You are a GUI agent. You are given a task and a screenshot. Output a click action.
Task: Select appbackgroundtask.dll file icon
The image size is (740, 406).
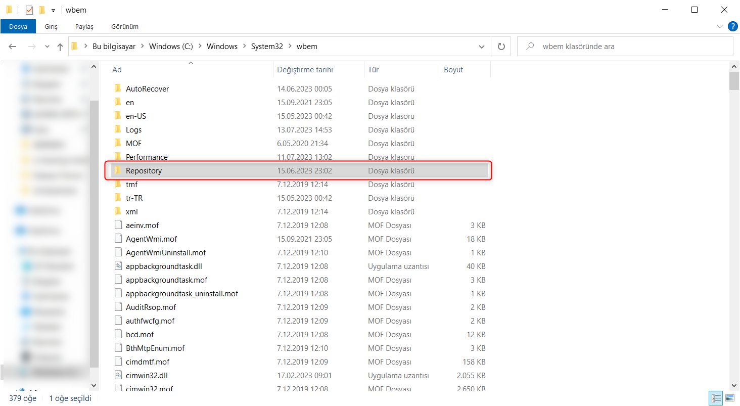click(118, 266)
